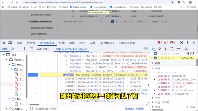Image resolution: width=198 pixels, height=111 pixels.
Task: Toggle the navigator sidebar icon
Action: (x=32, y=49)
